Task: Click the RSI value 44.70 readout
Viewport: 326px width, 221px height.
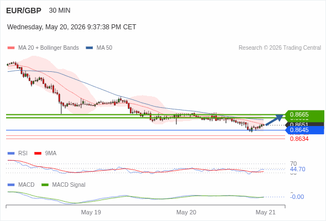Action: [297, 169]
